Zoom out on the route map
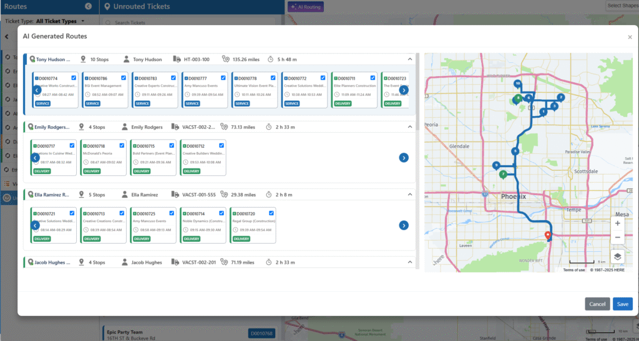The image size is (639, 341). tap(617, 238)
